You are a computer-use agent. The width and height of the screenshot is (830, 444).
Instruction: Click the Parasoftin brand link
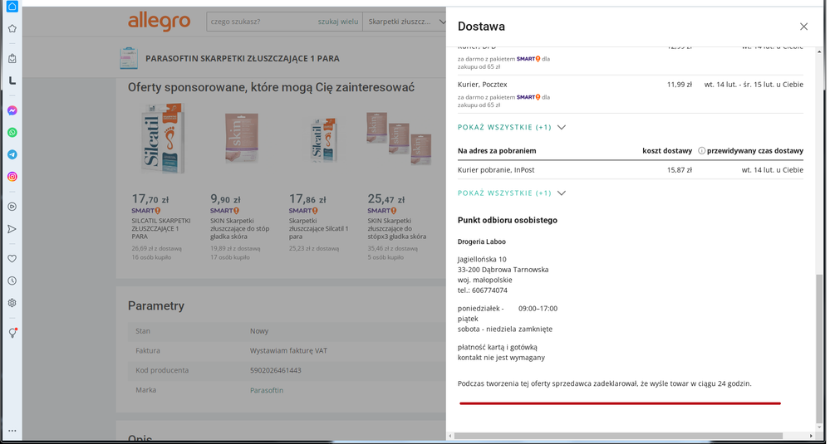coord(267,391)
